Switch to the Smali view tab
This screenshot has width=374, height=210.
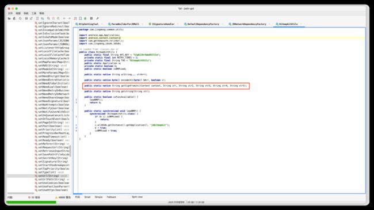tap(87, 197)
